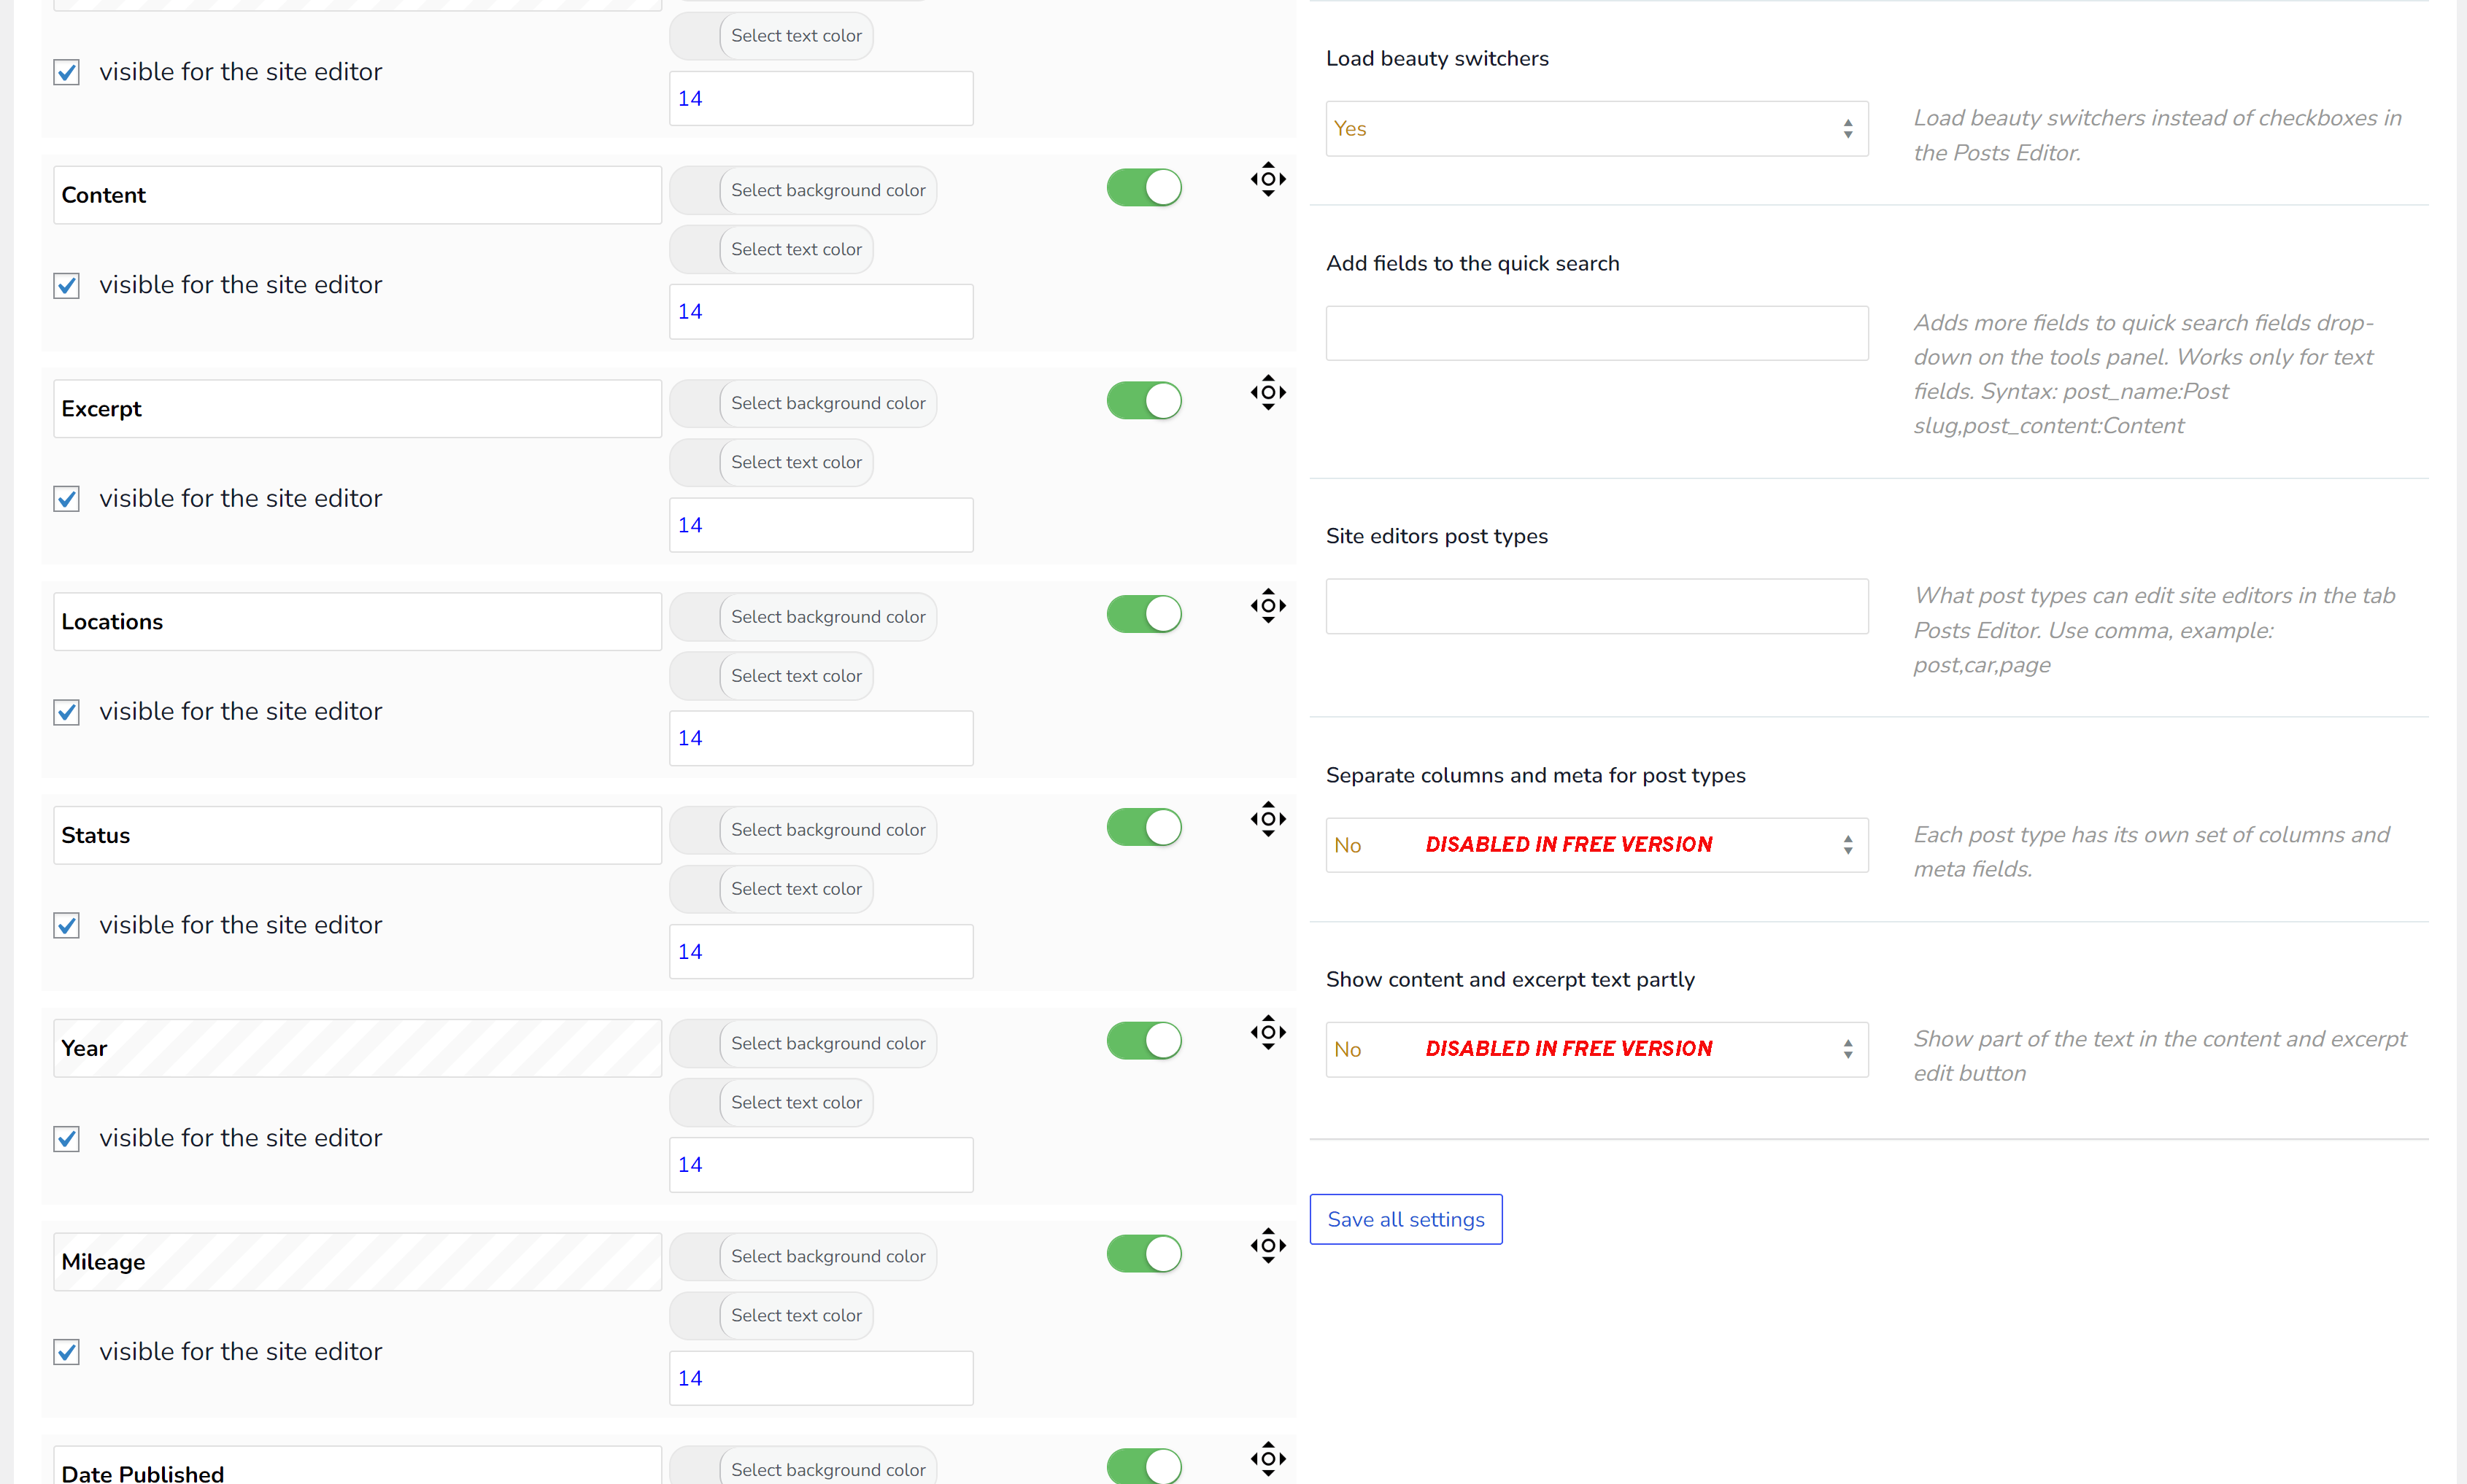Click the move handle icon for Date Published row
The height and width of the screenshot is (1484, 2467).
pos(1267,1458)
